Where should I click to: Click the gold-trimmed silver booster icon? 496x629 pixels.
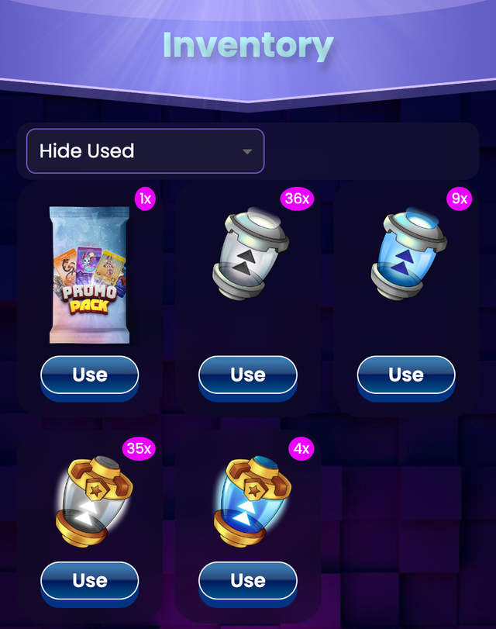(x=94, y=502)
